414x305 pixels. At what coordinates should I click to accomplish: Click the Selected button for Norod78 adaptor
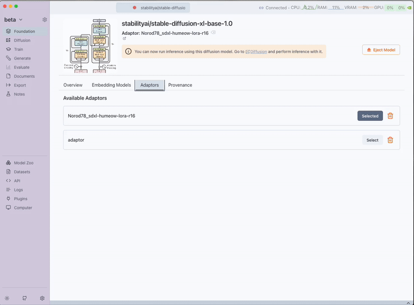click(369, 116)
